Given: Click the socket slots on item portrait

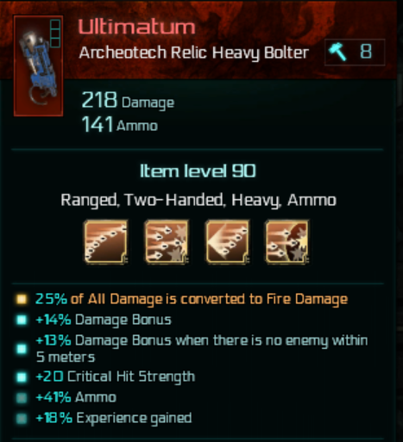Looking at the screenshot, I should coord(54,33).
